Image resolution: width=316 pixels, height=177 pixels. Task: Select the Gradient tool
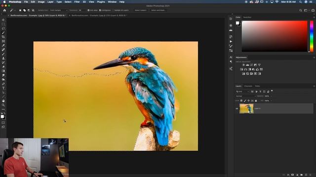[x=3, y=71]
